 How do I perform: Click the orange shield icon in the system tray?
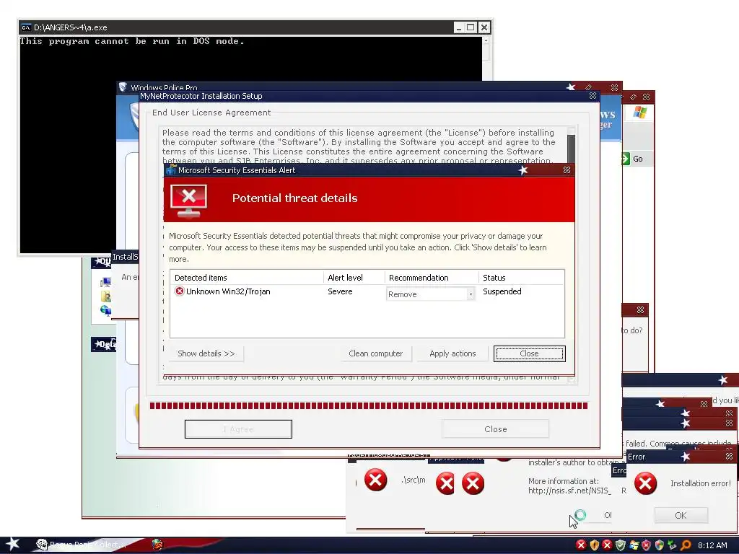tap(595, 545)
